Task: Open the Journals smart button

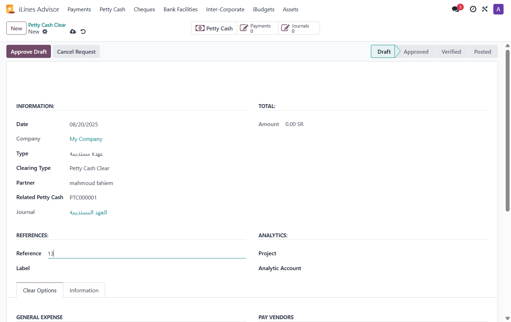Action: pyautogui.click(x=299, y=28)
